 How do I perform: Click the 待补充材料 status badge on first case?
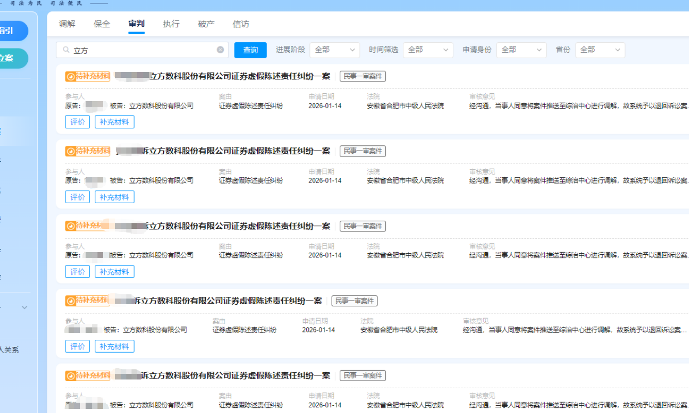[x=88, y=77]
